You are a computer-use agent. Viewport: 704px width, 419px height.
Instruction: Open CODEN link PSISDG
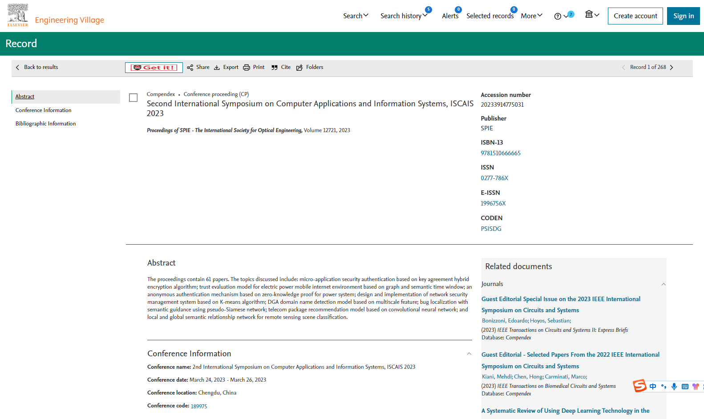(491, 229)
